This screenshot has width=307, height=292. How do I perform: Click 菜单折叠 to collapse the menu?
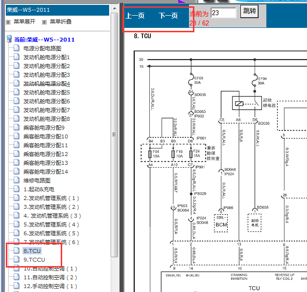point(61,22)
